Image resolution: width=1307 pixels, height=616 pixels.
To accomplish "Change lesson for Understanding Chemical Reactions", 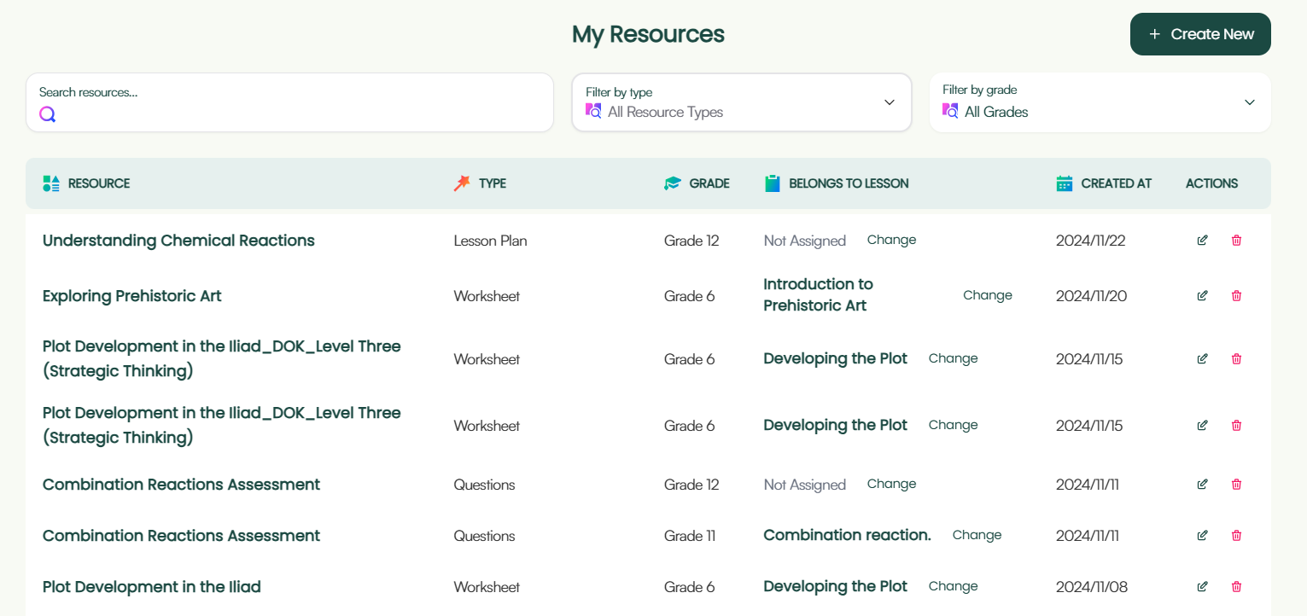I will pyautogui.click(x=891, y=240).
